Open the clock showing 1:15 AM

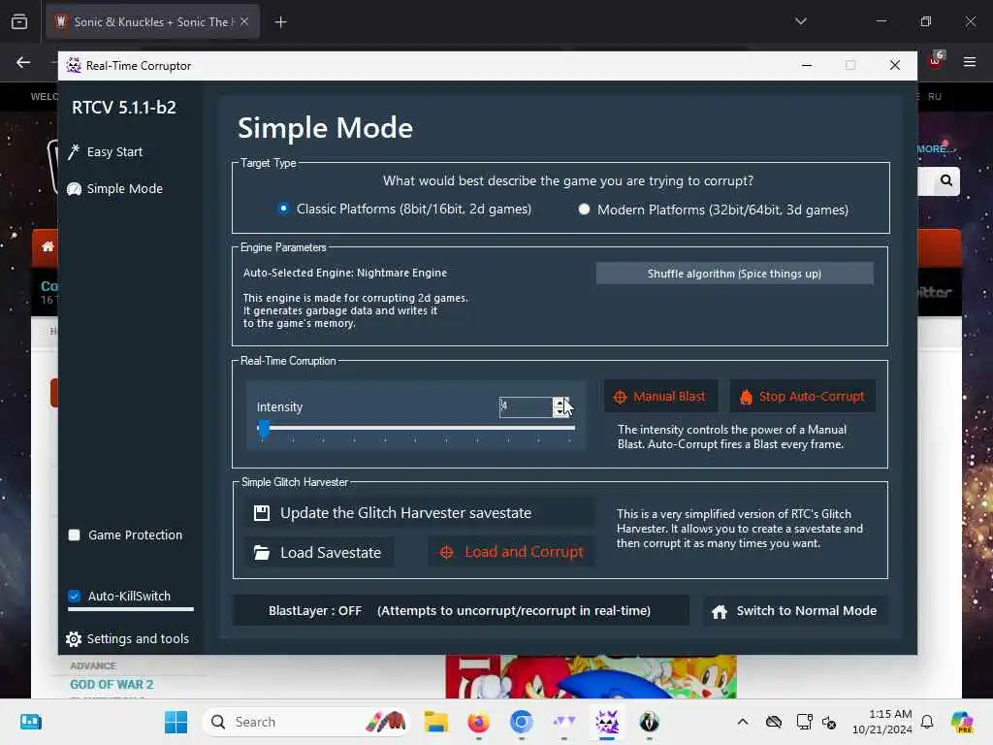tap(882, 722)
